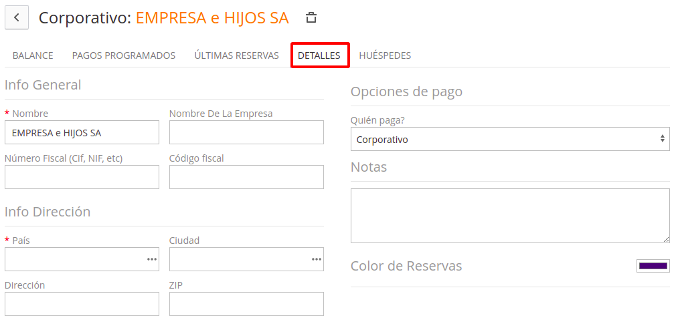Grab the Notas textarea resize handle
Viewport: 678px width, 322px height.
(666, 239)
